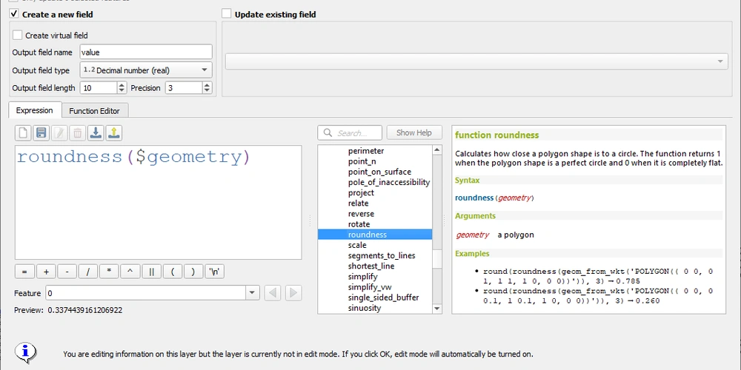
Task: Select reverse function in list
Action: tap(361, 214)
